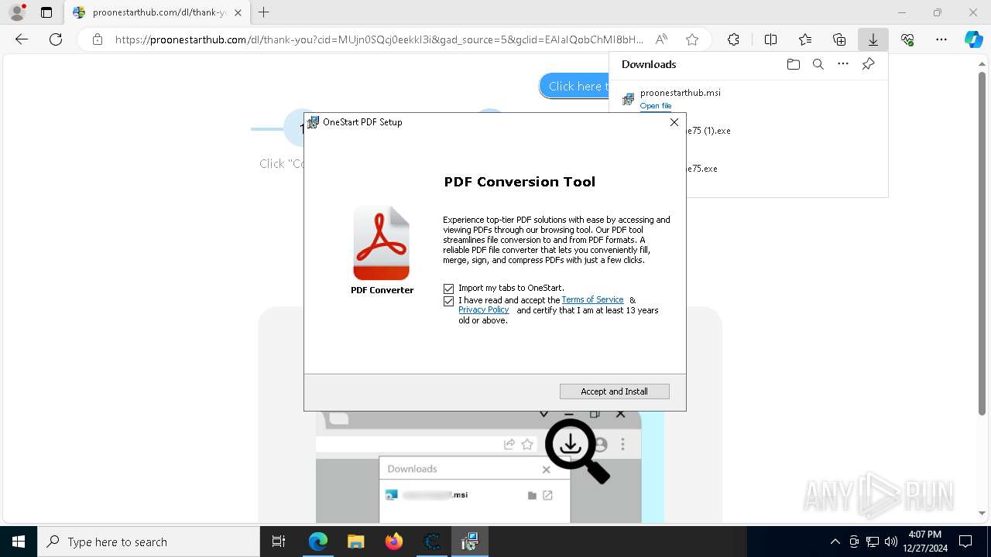
Task: Click proonestarthub.msi file name in Downloads
Action: point(680,93)
